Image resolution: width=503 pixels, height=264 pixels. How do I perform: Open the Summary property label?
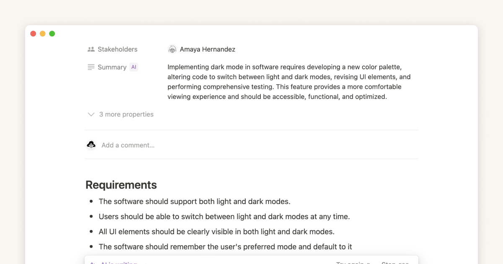pyautogui.click(x=112, y=67)
